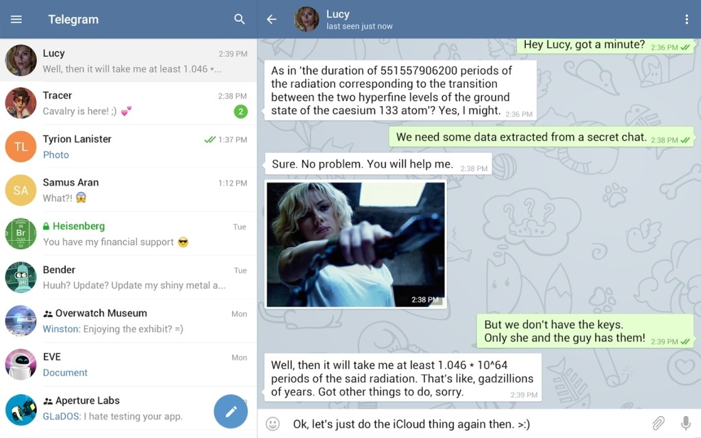
Task: Select the caesium 133 atom message
Action: [400, 91]
